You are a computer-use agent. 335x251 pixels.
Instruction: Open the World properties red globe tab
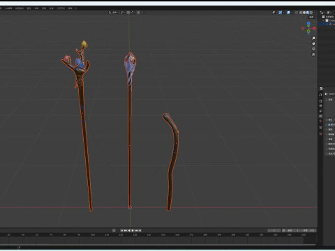(320, 121)
